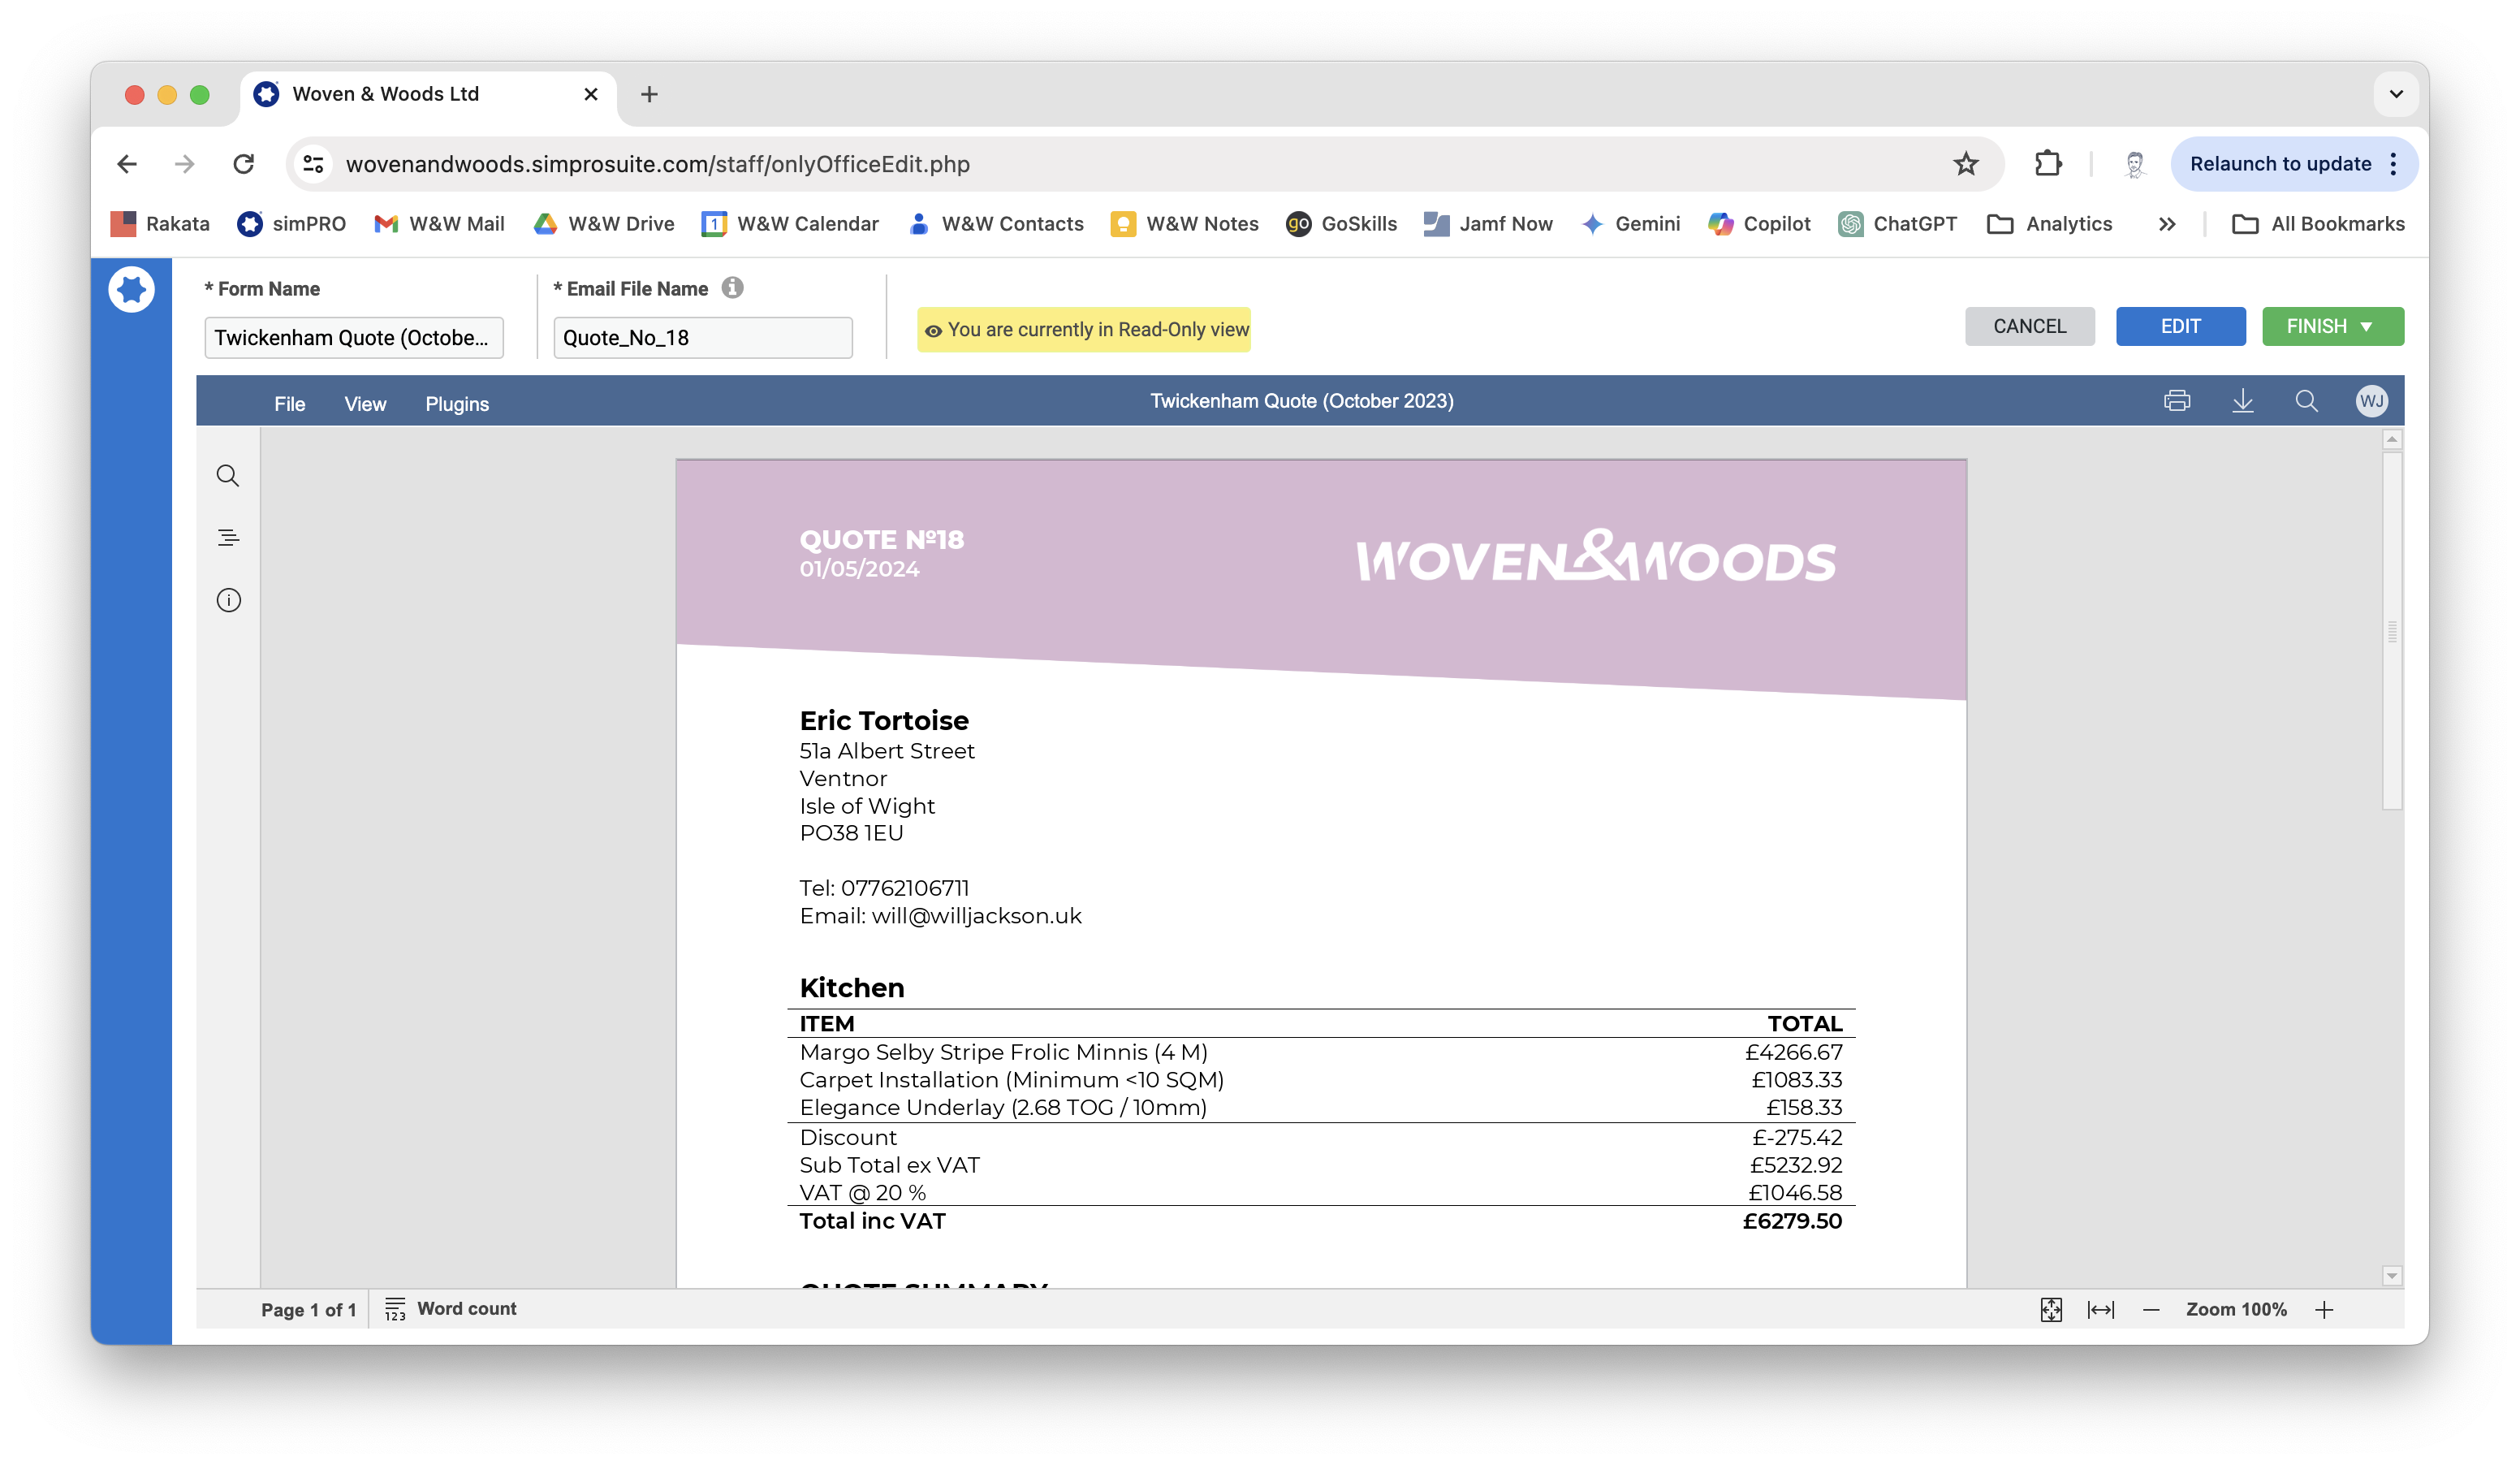Image resolution: width=2520 pixels, height=1465 pixels.
Task: Expand the FINISH dropdown button
Action: (x=2365, y=327)
